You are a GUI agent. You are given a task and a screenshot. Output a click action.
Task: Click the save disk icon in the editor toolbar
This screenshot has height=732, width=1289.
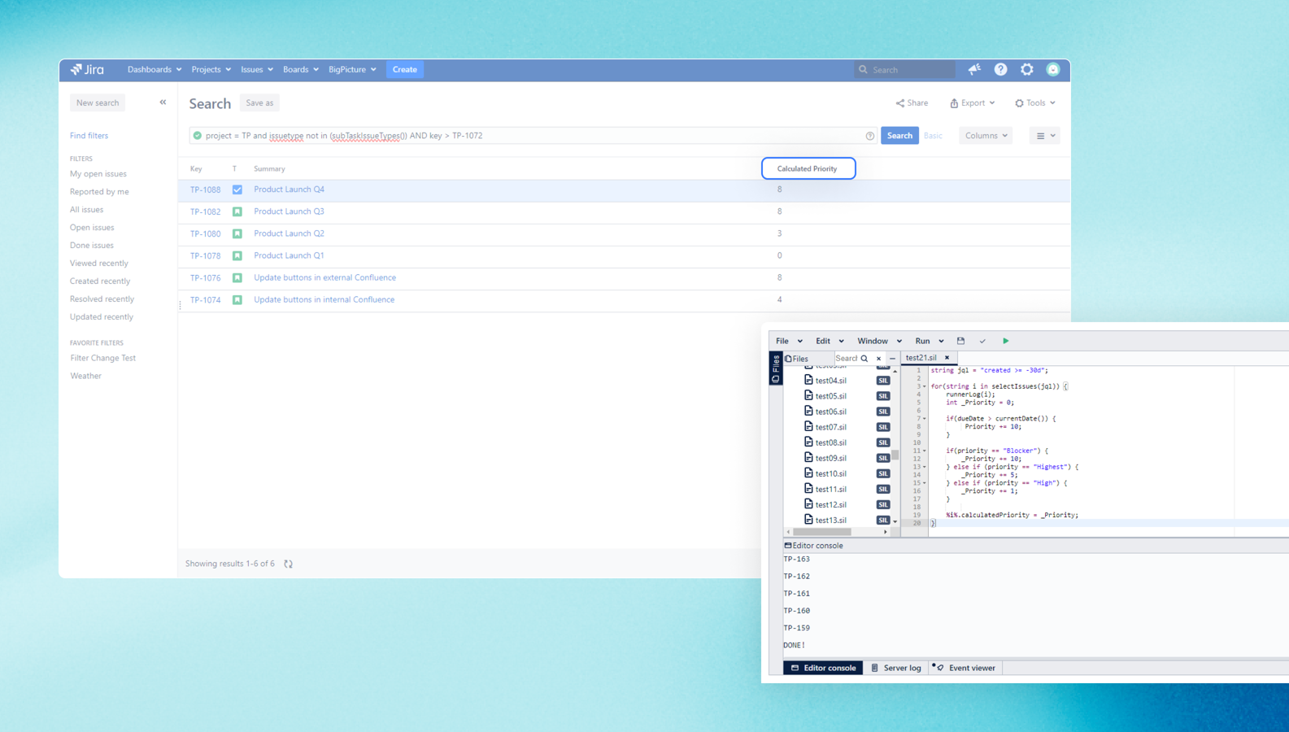tap(960, 341)
